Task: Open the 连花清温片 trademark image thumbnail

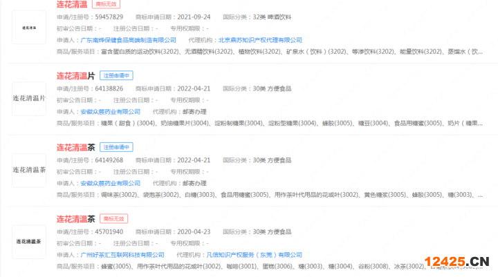Action: [x=29, y=99]
